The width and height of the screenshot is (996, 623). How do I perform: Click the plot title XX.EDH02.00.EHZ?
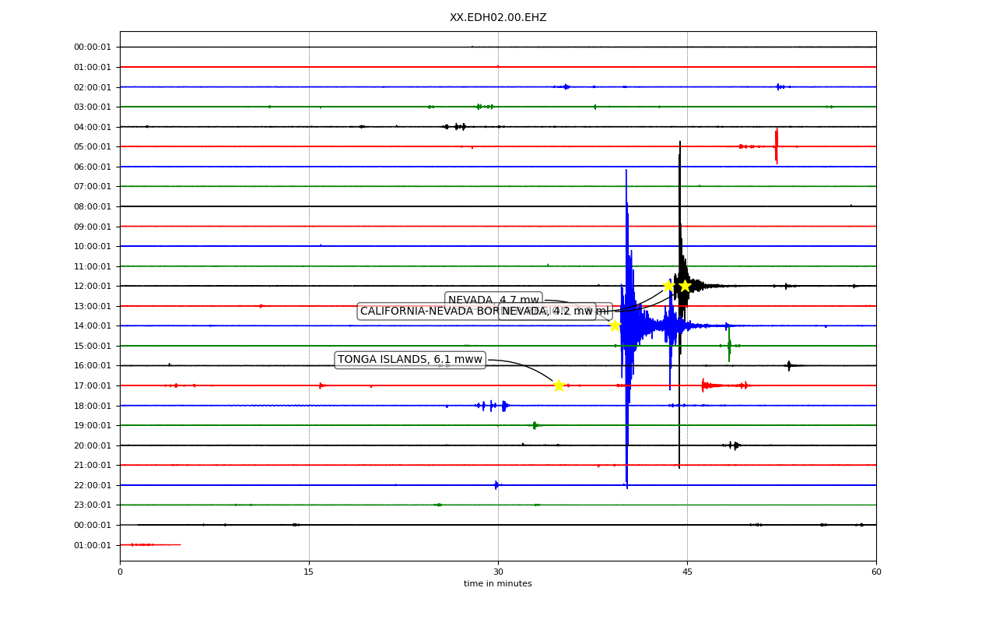[498, 18]
